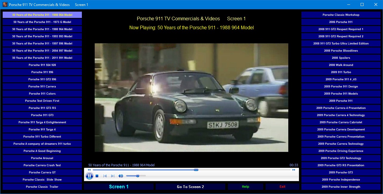Play 2009 Porsche Inner Strength
The width and height of the screenshot is (383, 194).
[341, 187]
